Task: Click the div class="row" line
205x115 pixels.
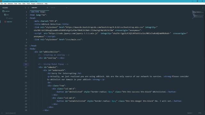Action: point(56,86)
